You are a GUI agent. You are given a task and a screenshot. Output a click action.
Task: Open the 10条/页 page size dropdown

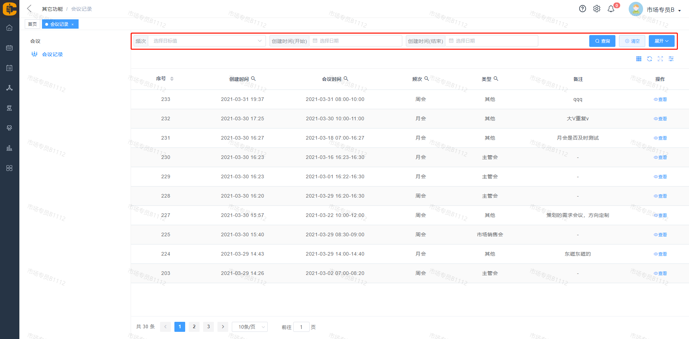(250, 327)
